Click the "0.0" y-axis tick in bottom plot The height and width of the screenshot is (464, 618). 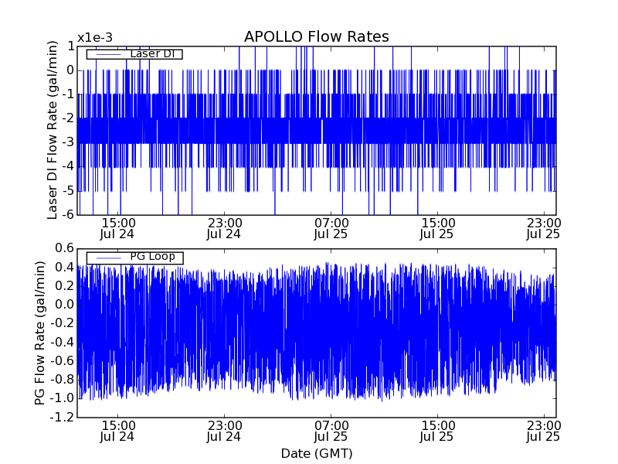[65, 305]
